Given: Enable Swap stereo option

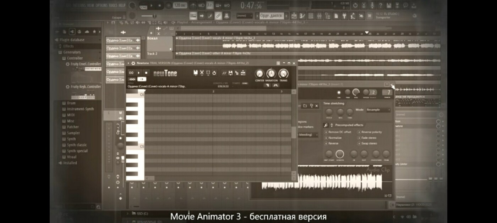Looking at the screenshot, I should 367,143.
